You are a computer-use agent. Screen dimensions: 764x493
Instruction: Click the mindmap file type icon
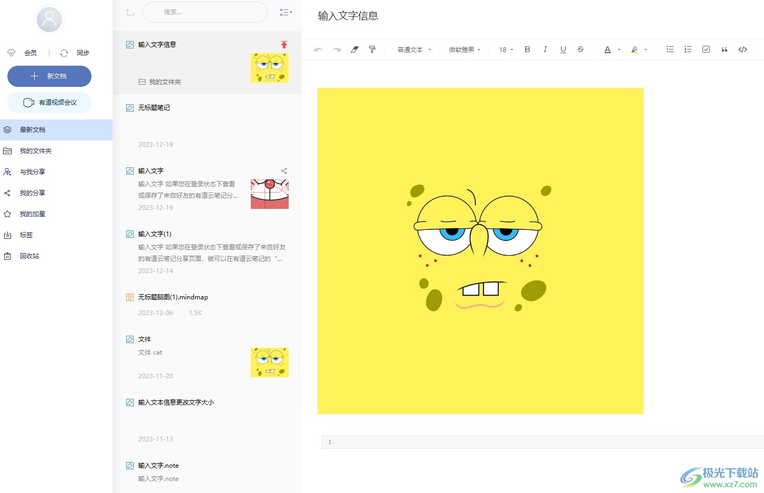(130, 297)
